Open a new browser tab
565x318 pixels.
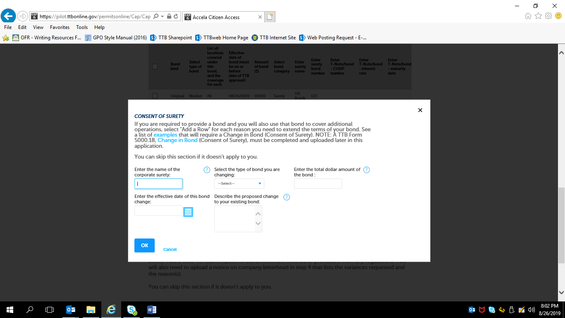point(270,17)
